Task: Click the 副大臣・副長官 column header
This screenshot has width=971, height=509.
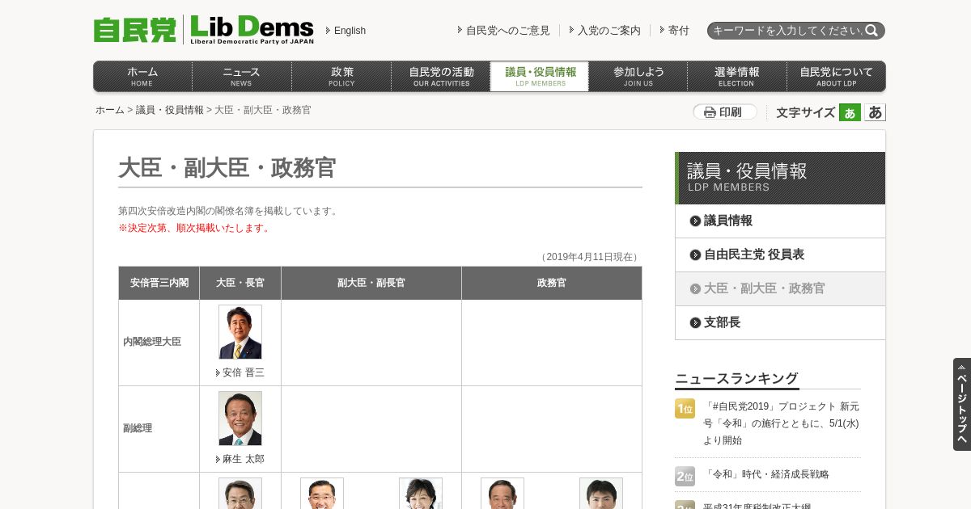Action: pos(371,283)
